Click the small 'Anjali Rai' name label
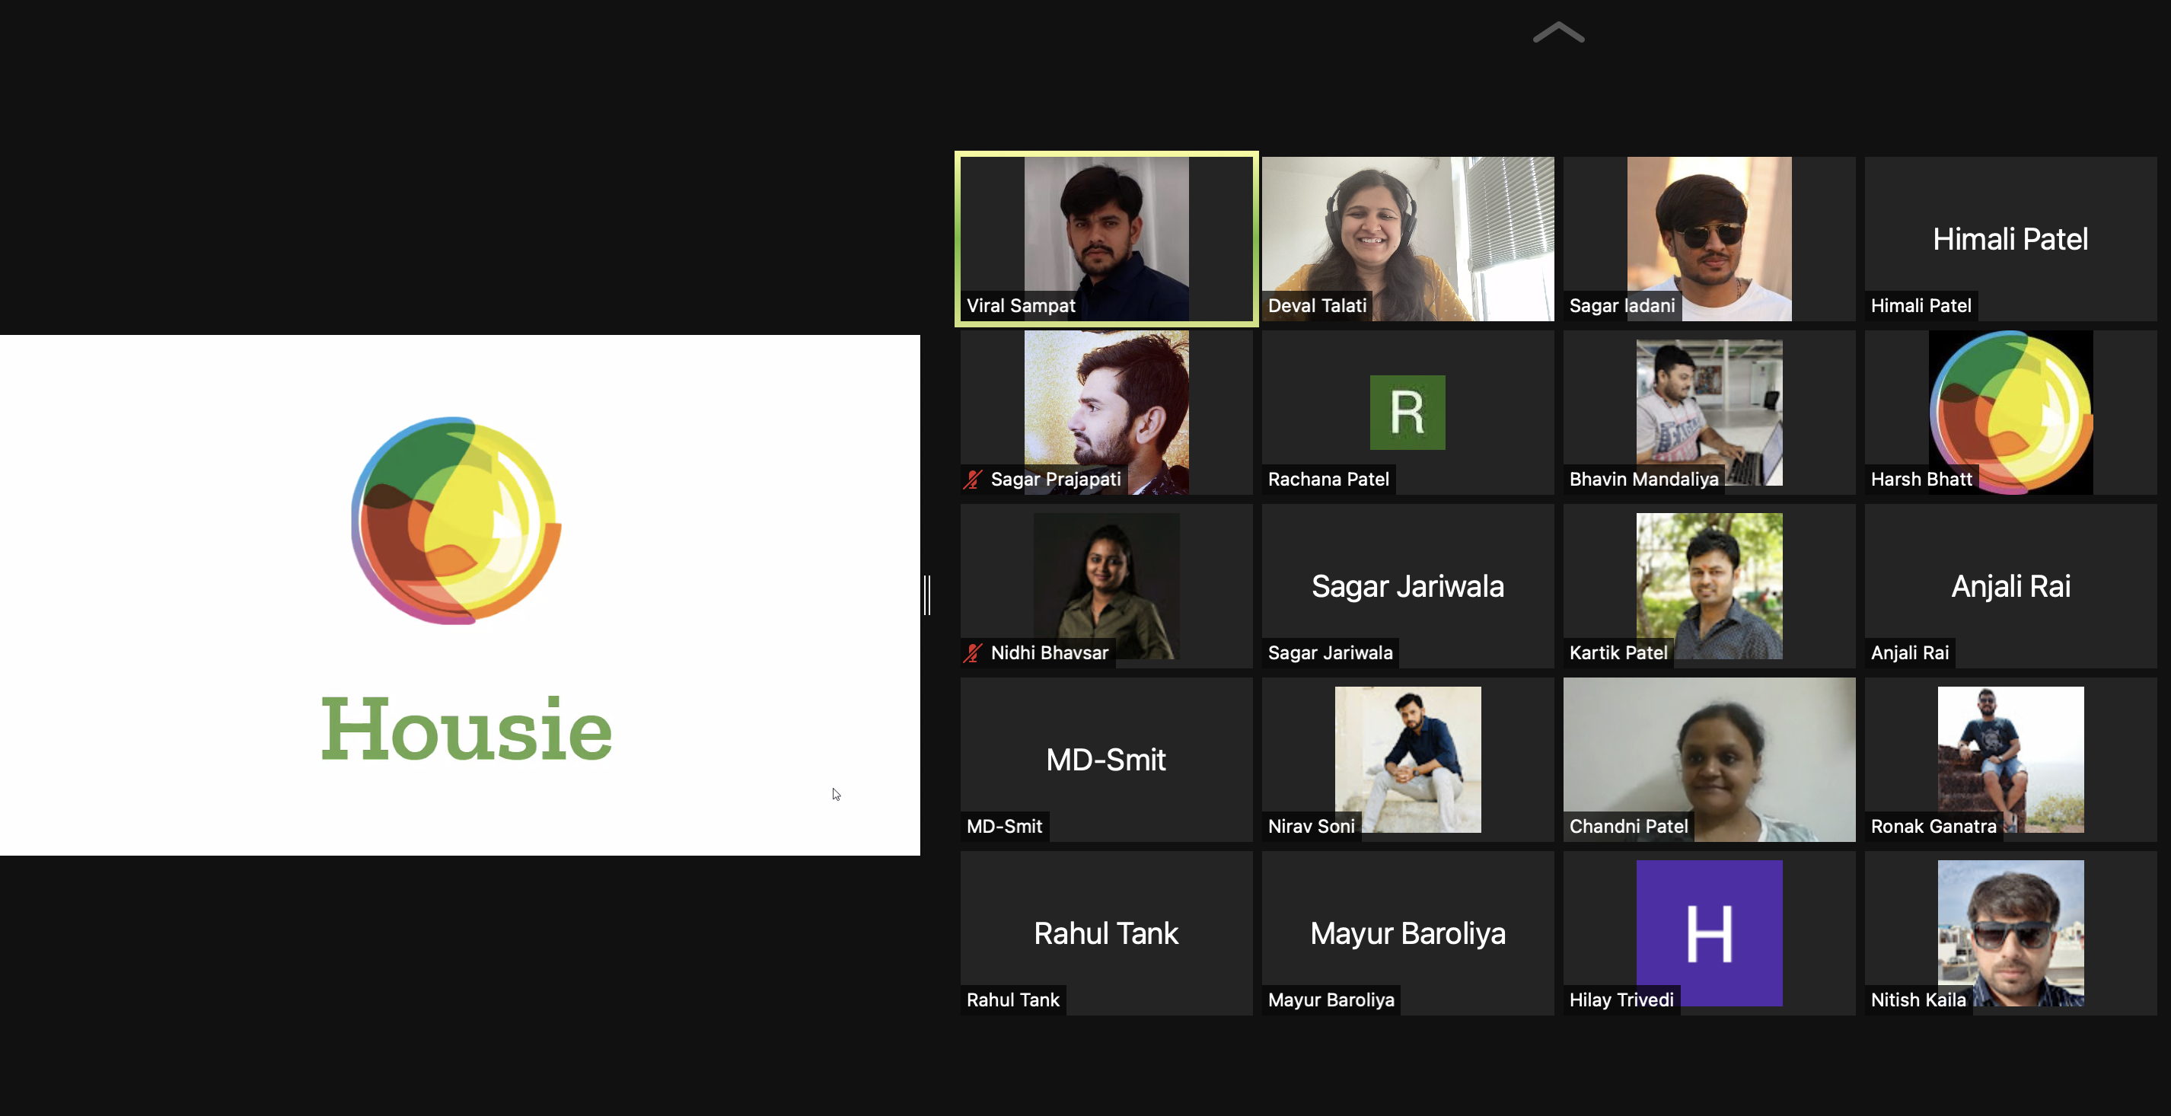Screen dimensions: 2171x1116 (1910, 653)
